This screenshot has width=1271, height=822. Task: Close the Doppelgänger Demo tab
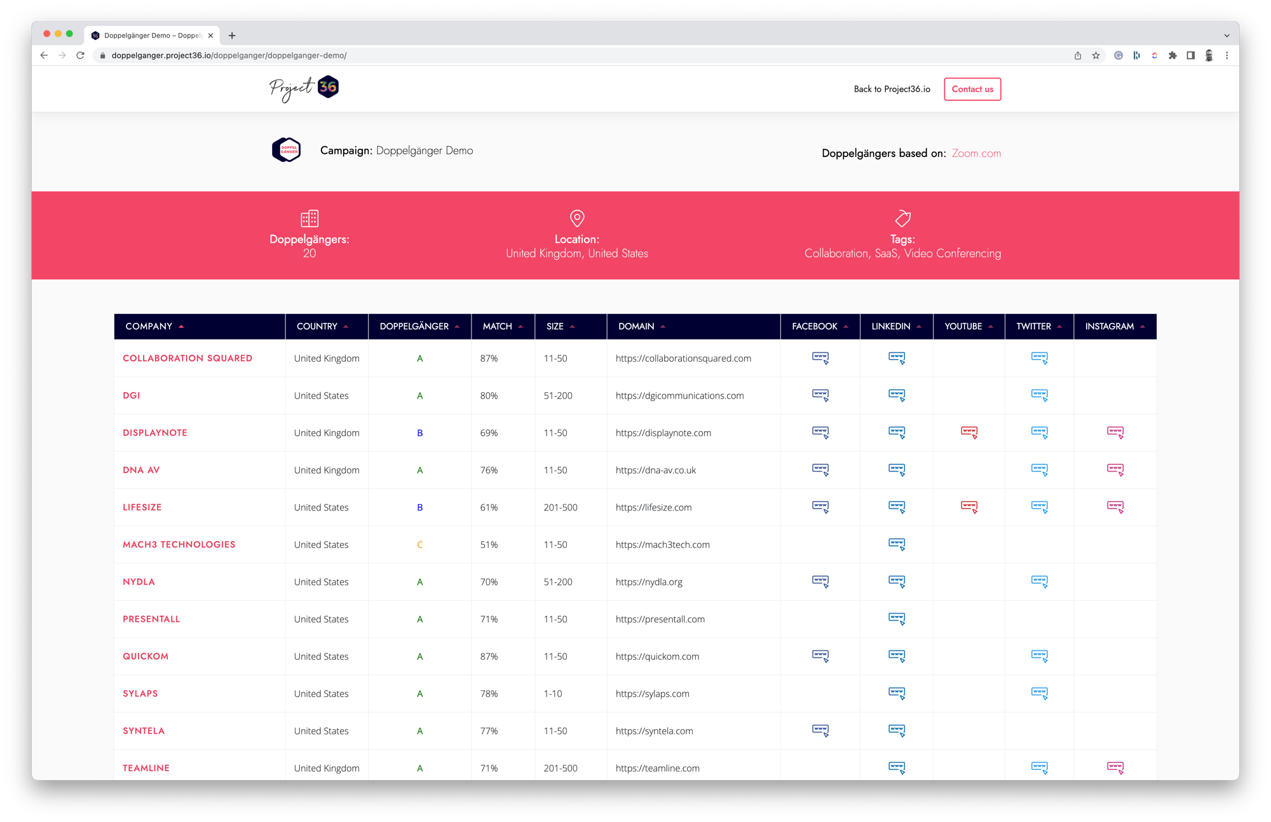(x=210, y=36)
